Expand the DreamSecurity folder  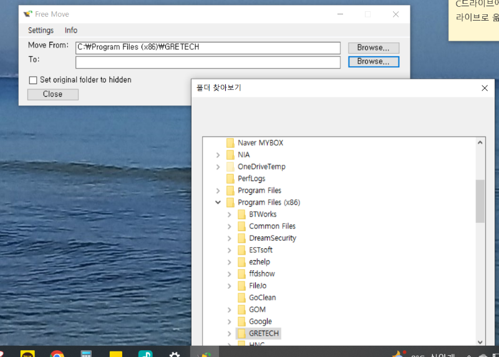point(230,238)
